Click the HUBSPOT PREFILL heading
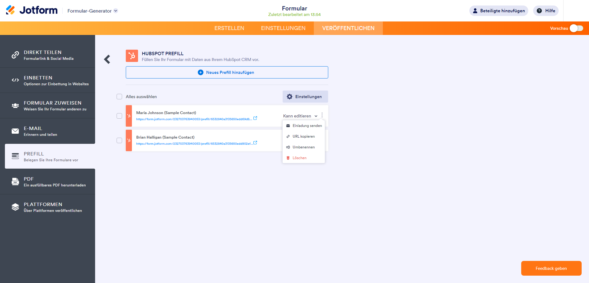Viewport: 589px width, 283px height. (163, 54)
